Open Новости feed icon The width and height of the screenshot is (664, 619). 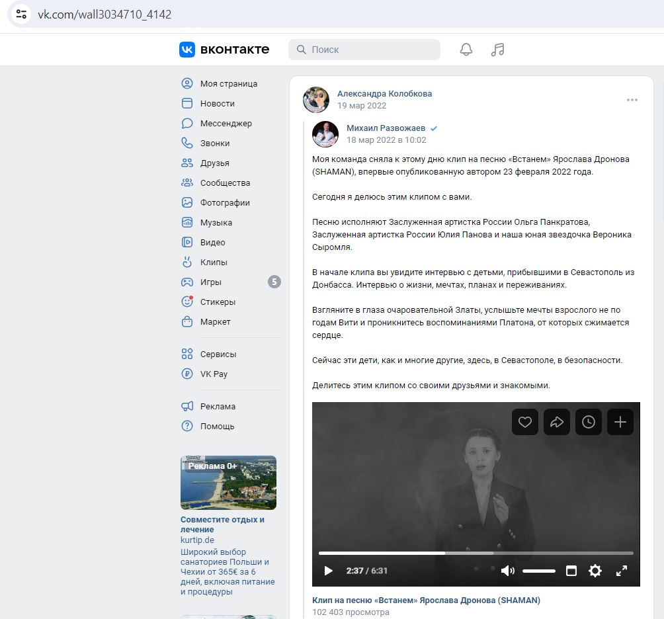(x=187, y=103)
